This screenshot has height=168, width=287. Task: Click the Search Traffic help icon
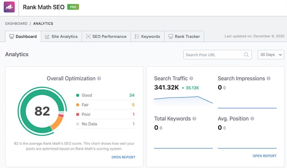click(191, 78)
